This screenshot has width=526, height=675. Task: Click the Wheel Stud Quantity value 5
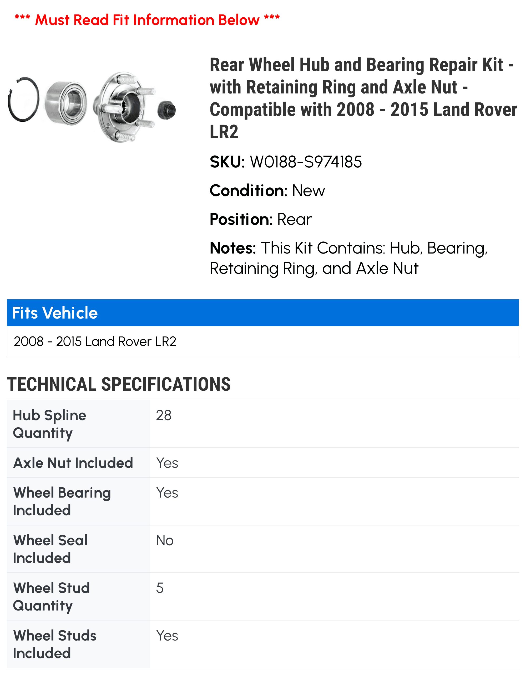coord(160,588)
